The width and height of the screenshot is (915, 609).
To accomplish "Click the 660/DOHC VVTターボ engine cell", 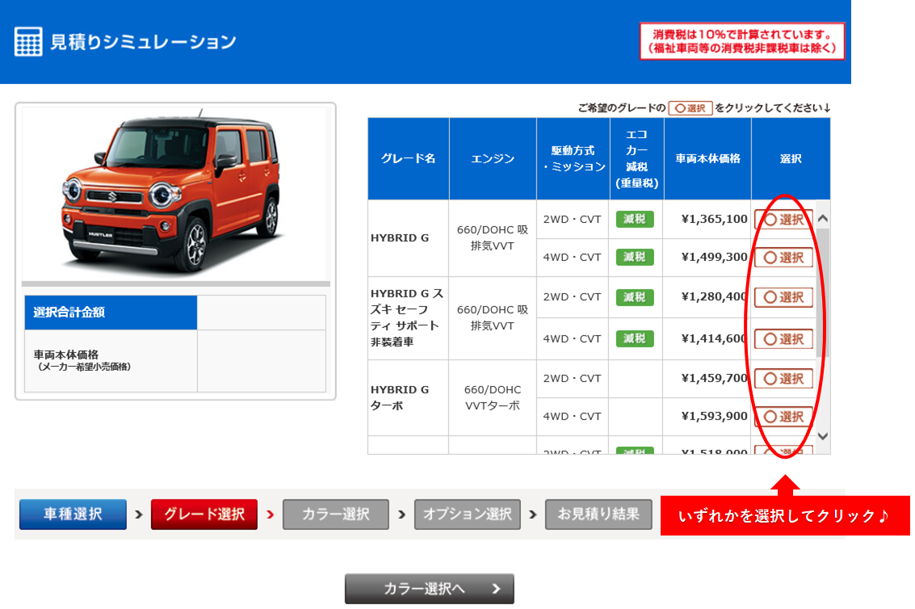I will click(493, 397).
